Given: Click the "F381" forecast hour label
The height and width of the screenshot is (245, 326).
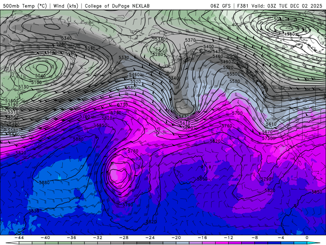Looking at the screenshot, I should point(243,6).
